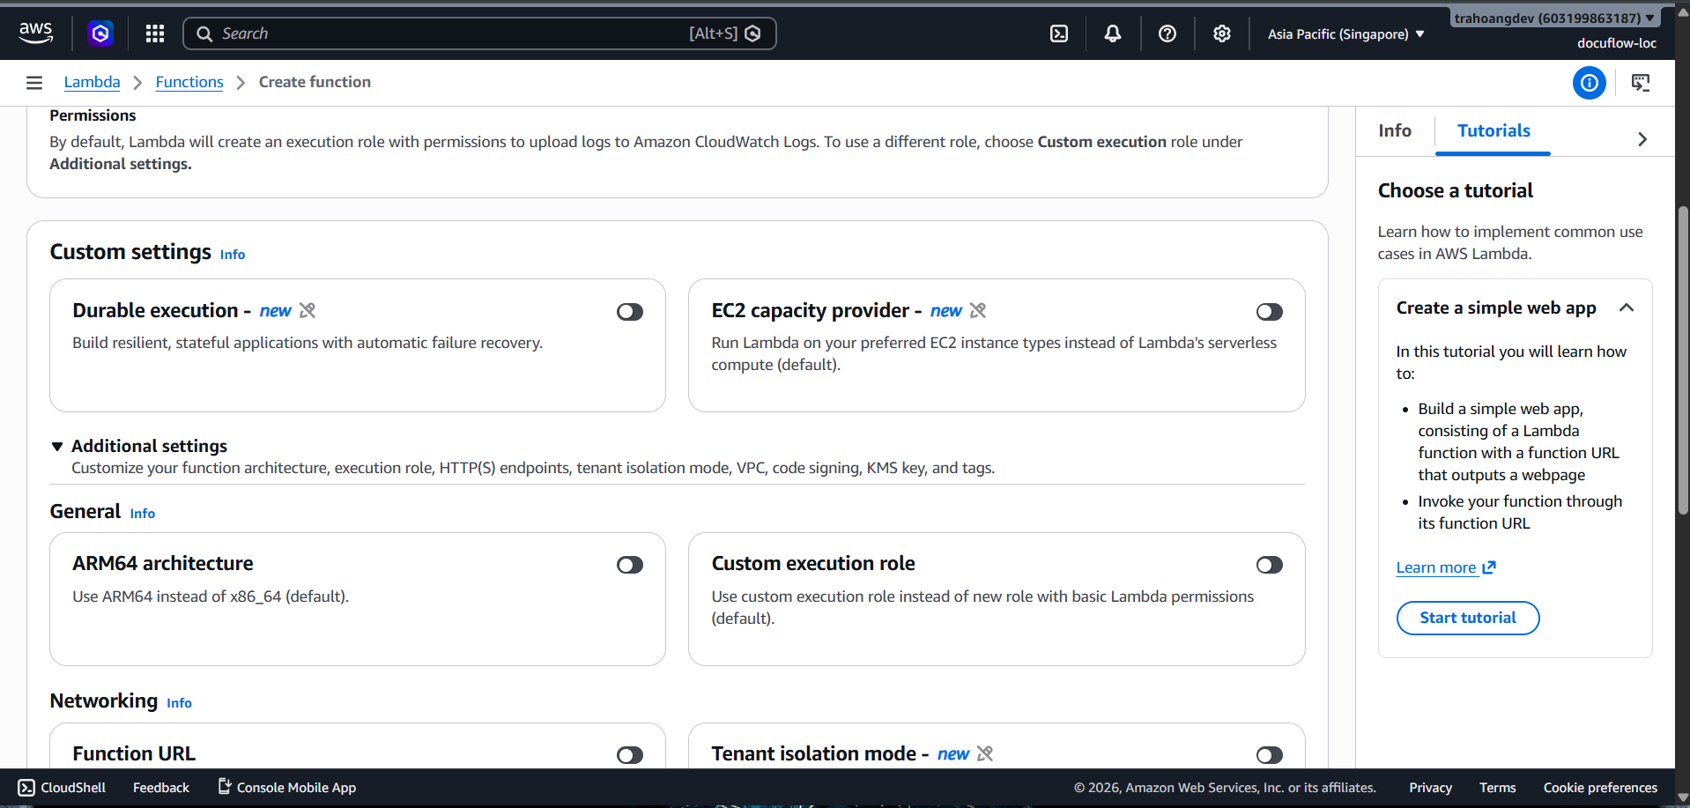Click the icon beside Durable execution new
Screen dimensions: 1690x808
[308, 310]
